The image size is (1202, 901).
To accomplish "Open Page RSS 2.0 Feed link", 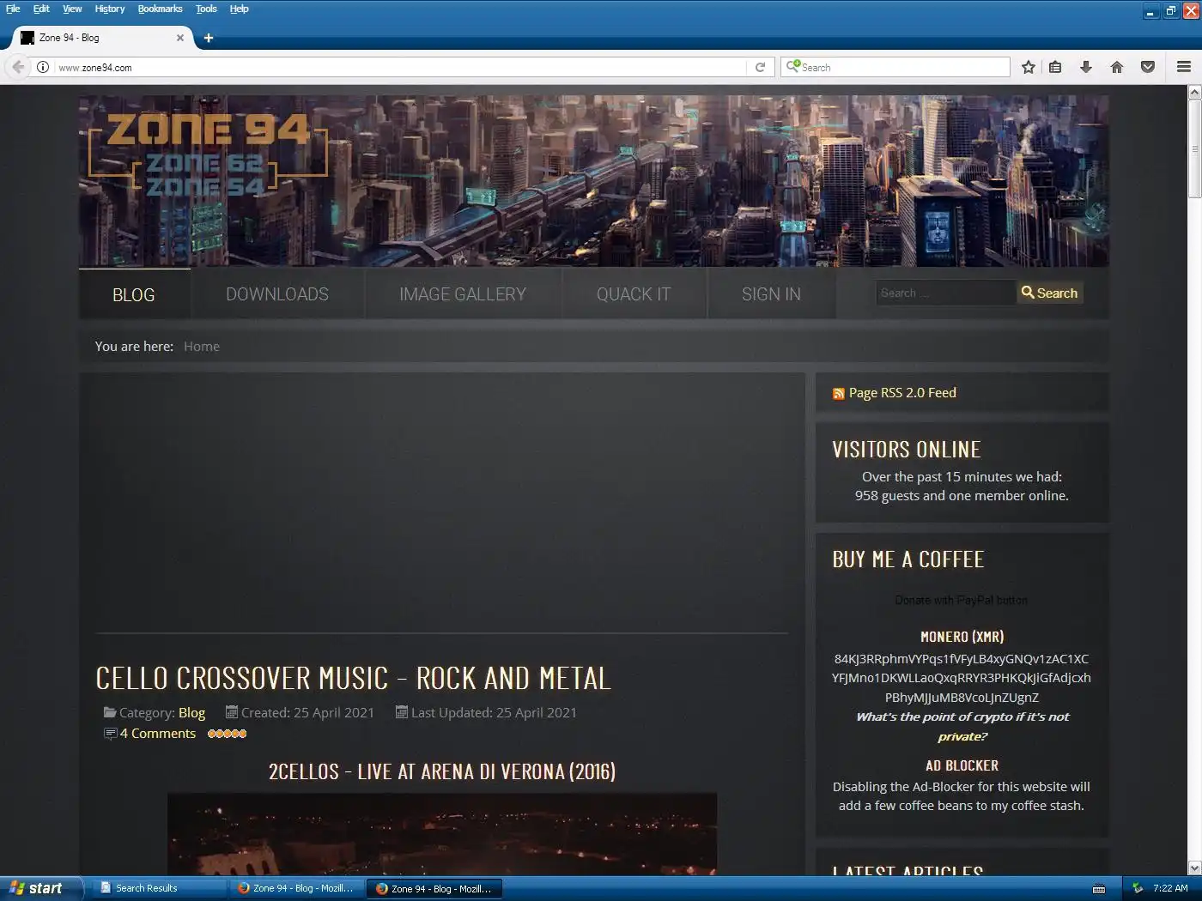I will click(902, 393).
